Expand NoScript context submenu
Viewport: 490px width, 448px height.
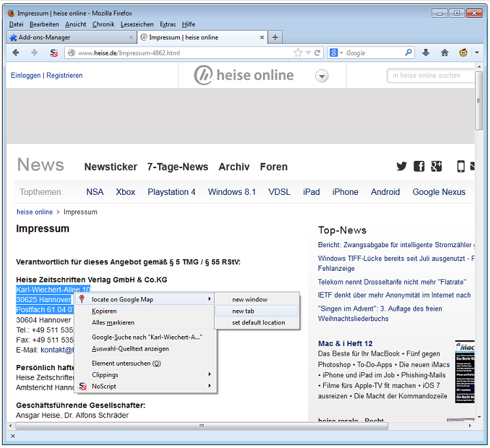[145, 386]
